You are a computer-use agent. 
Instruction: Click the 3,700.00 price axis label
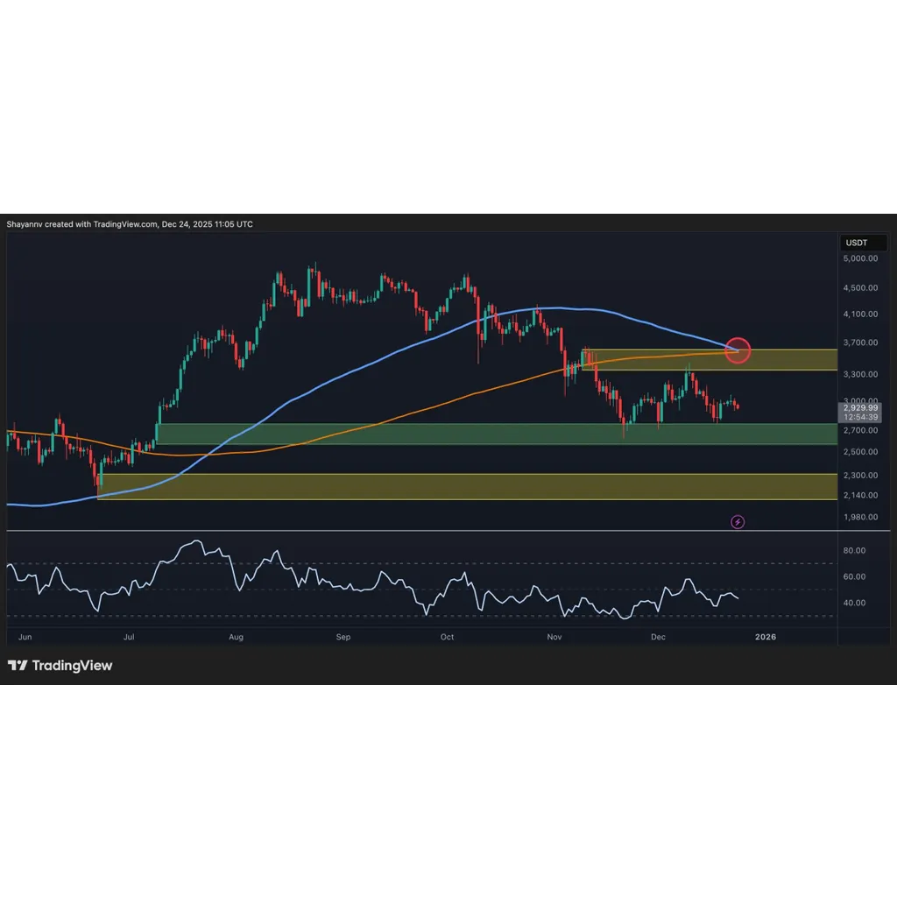(x=860, y=343)
